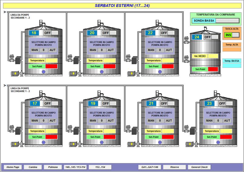Open the Riserve page button

click(174, 167)
